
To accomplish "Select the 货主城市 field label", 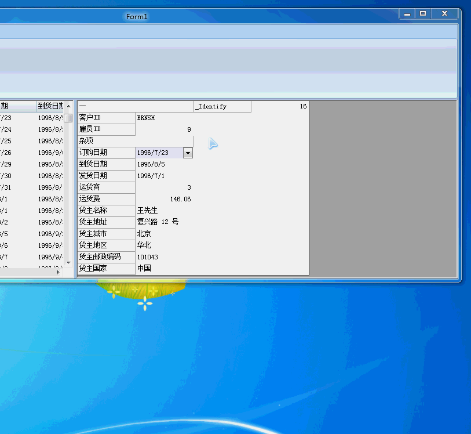I will click(x=107, y=234).
